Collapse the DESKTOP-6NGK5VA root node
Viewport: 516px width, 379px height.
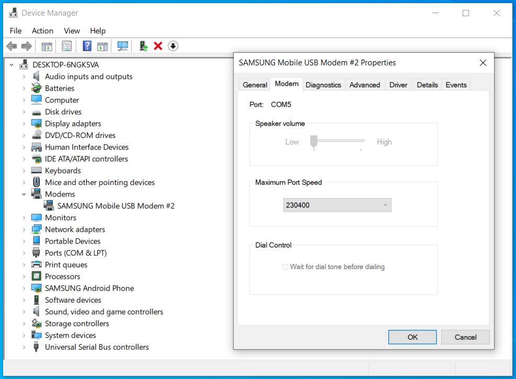[12, 65]
